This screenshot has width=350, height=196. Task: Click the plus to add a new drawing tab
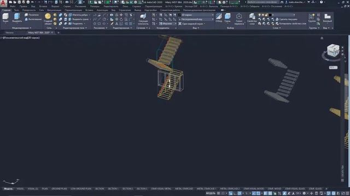pyautogui.click(x=59, y=33)
